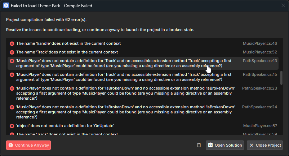Open the MusicPlayer.cs:52 file reference
The height and width of the screenshot is (156, 289).
(x=260, y=52)
